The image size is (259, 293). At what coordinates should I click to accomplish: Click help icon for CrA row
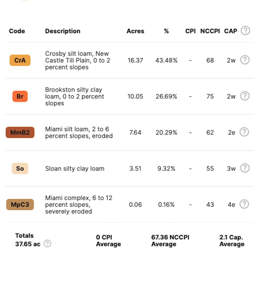pyautogui.click(x=244, y=60)
